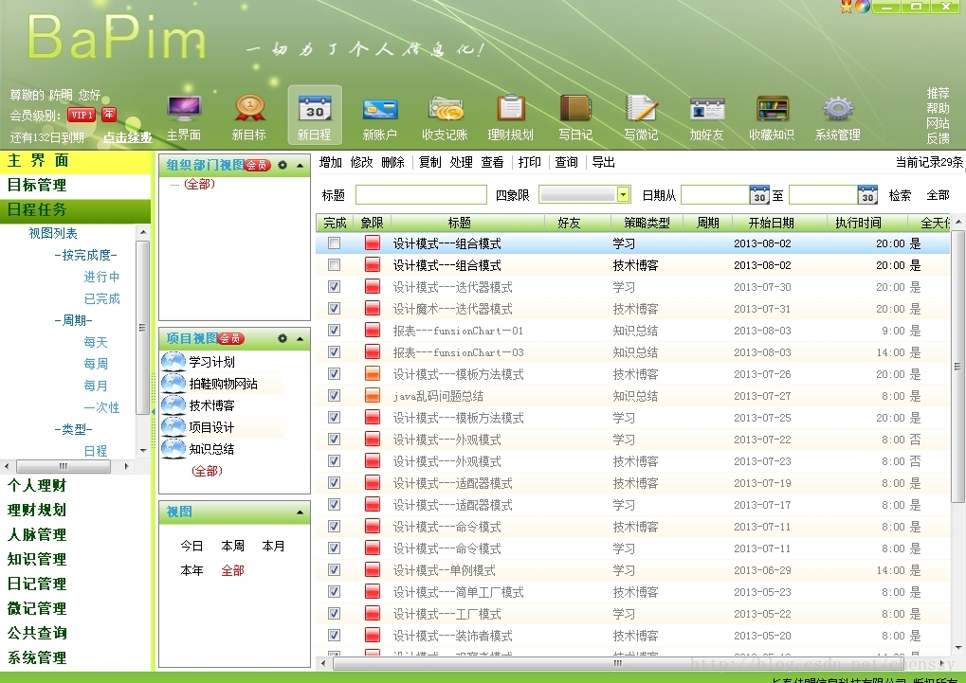Open the 系统管理 gear icon
The image size is (966, 683).
[838, 109]
